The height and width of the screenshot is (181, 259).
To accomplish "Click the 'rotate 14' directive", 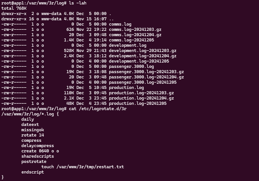I will (x=33, y=135).
